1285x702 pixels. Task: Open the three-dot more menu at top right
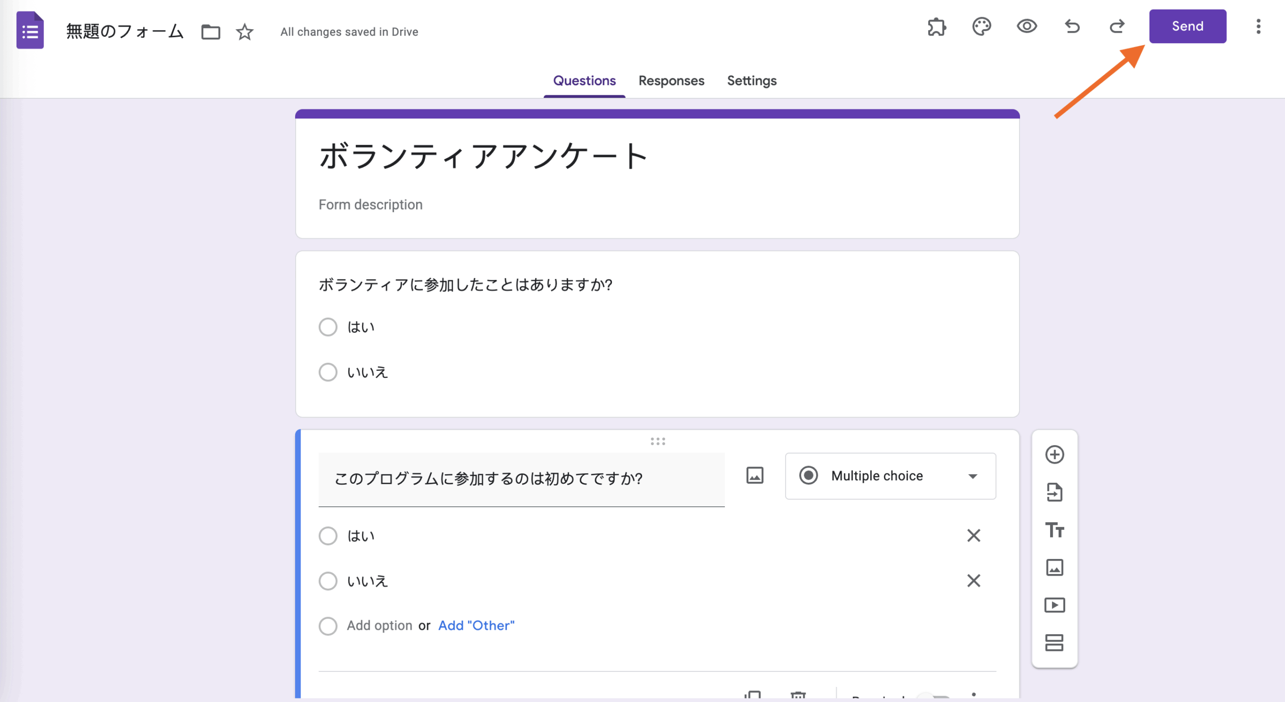pyautogui.click(x=1258, y=27)
